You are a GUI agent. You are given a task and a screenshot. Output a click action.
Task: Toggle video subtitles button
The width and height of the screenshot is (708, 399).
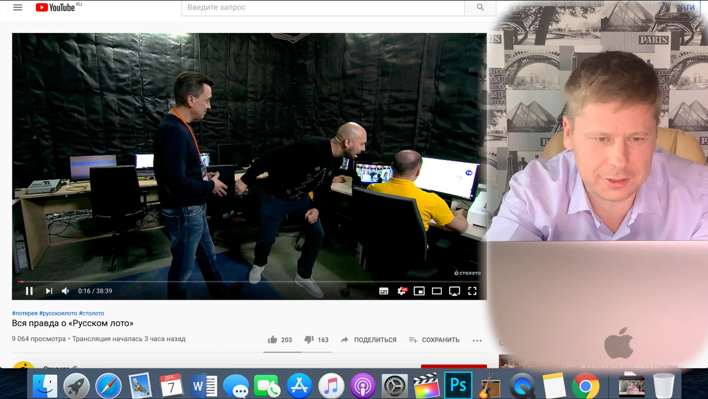(383, 291)
